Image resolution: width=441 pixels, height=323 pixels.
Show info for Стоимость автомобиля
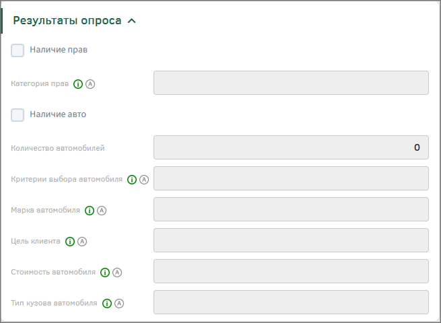(x=104, y=273)
